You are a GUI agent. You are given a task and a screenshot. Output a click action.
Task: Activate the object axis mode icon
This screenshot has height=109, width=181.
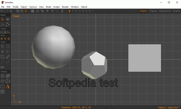point(2,24)
